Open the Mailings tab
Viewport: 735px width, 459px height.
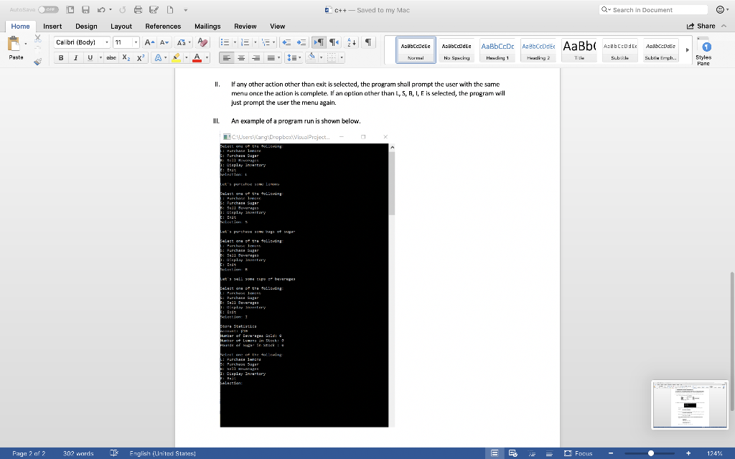(x=207, y=27)
